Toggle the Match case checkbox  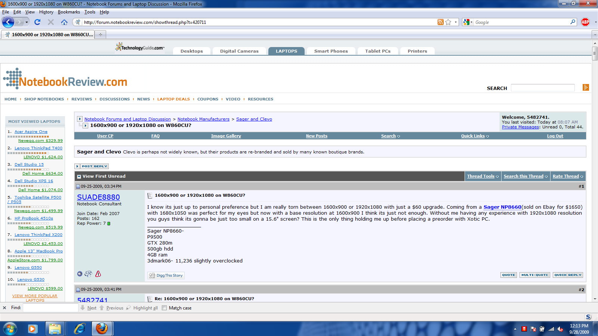[164, 308]
